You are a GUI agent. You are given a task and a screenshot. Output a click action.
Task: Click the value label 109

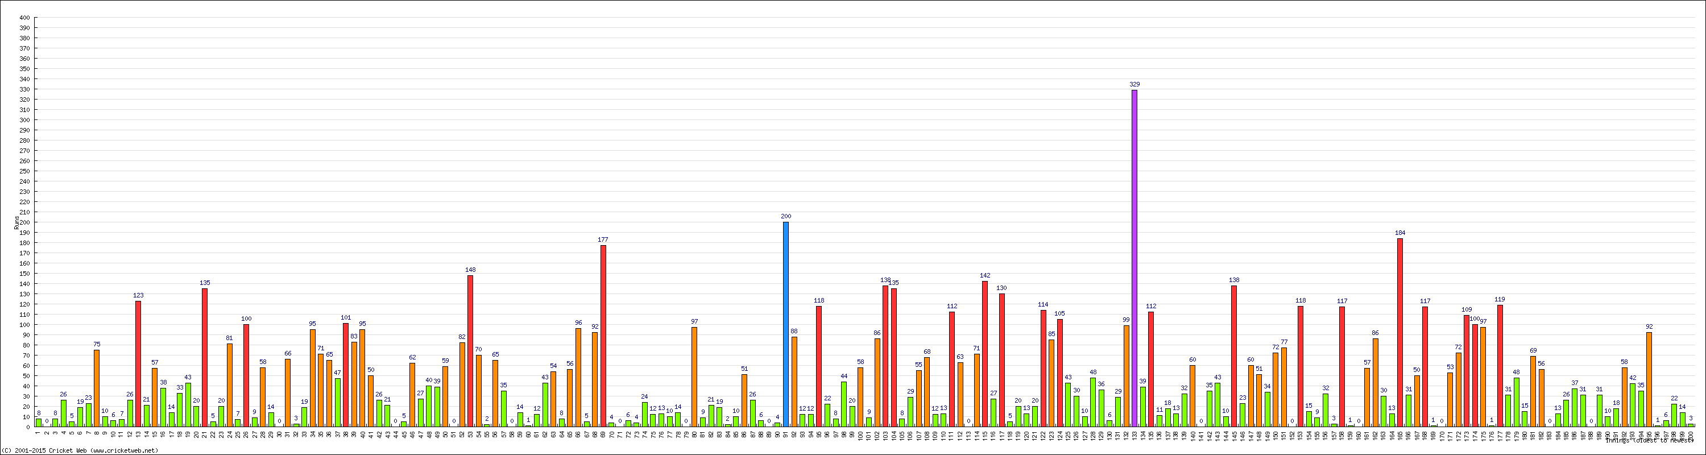coord(1466,310)
